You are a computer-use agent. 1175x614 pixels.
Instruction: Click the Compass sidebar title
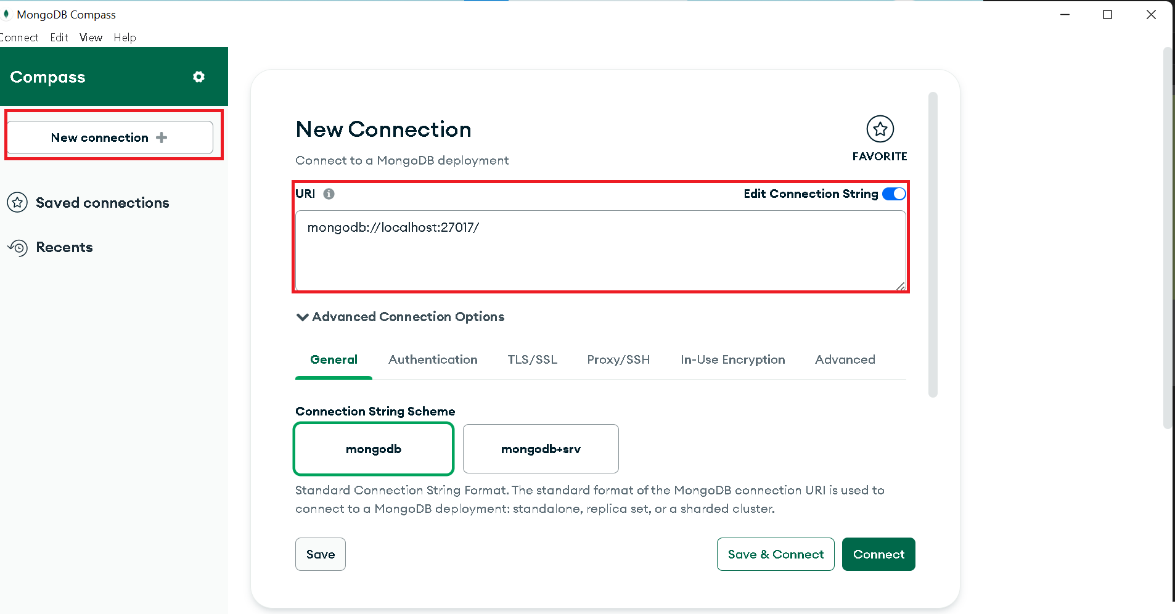[47, 77]
